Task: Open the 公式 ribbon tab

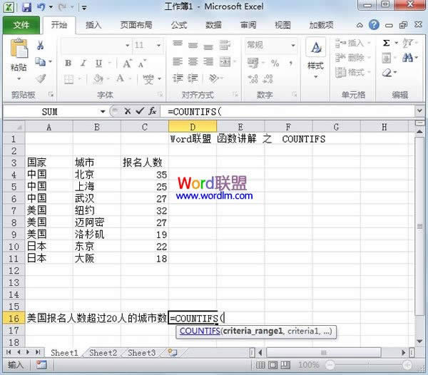Action: click(x=179, y=25)
